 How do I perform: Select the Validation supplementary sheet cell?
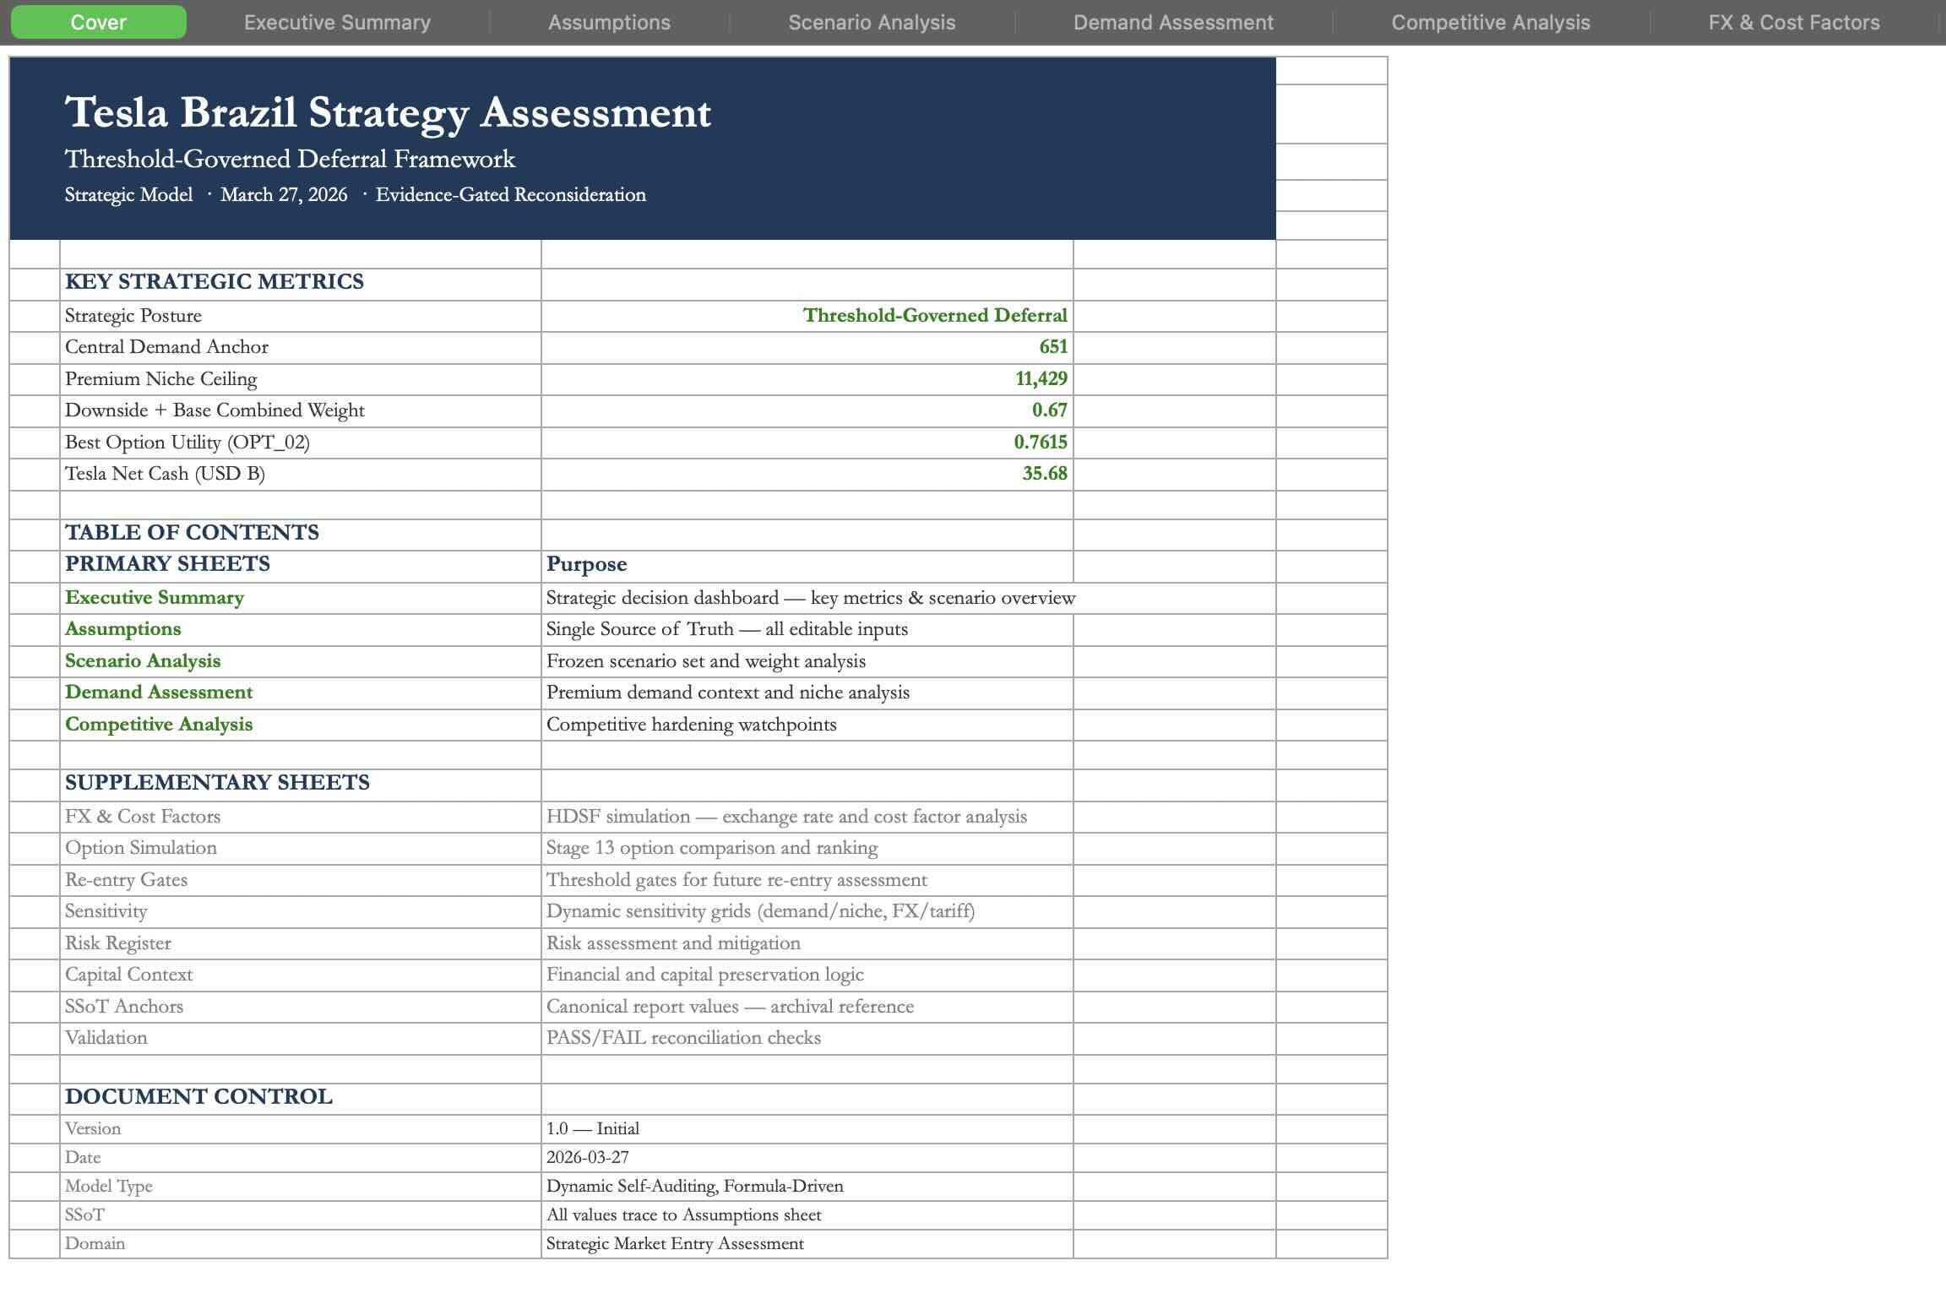point(106,1038)
